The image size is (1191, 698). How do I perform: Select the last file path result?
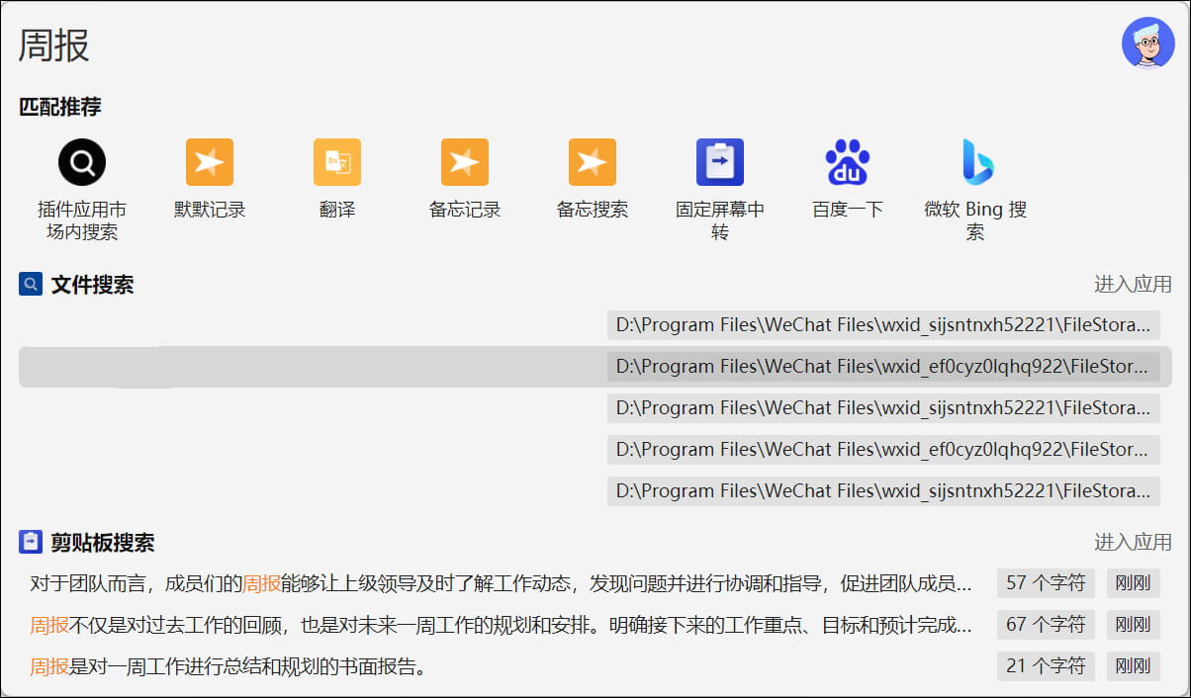[883, 490]
